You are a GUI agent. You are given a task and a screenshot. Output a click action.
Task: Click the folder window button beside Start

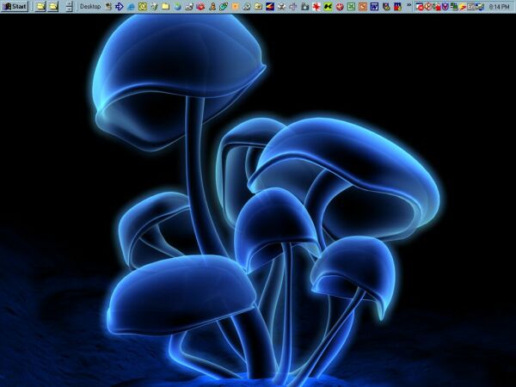(x=40, y=6)
